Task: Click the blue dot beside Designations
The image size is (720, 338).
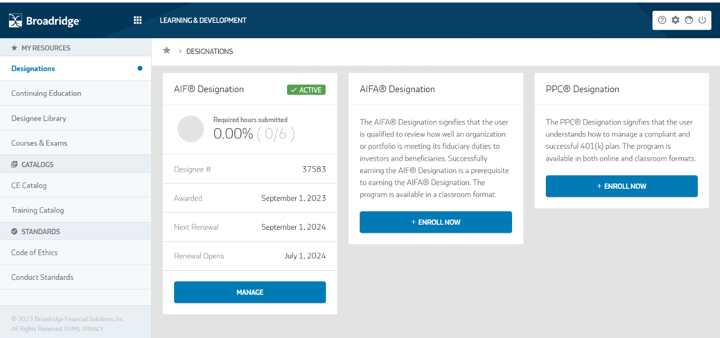Action: 140,68
